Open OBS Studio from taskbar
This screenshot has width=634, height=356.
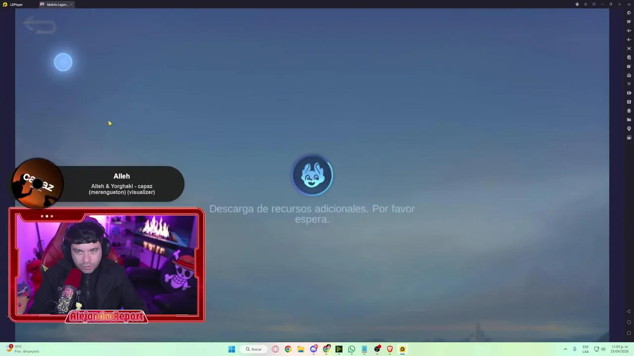[x=377, y=349]
